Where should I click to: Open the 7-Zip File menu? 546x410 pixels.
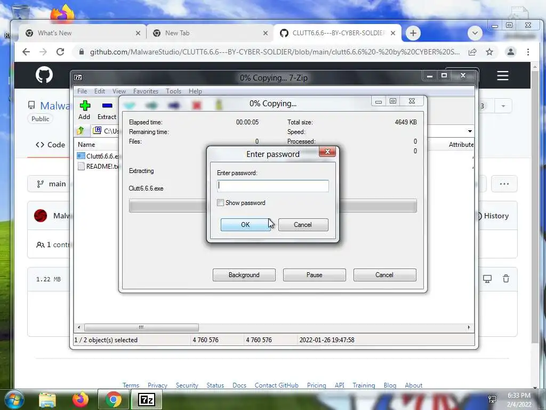(82, 91)
